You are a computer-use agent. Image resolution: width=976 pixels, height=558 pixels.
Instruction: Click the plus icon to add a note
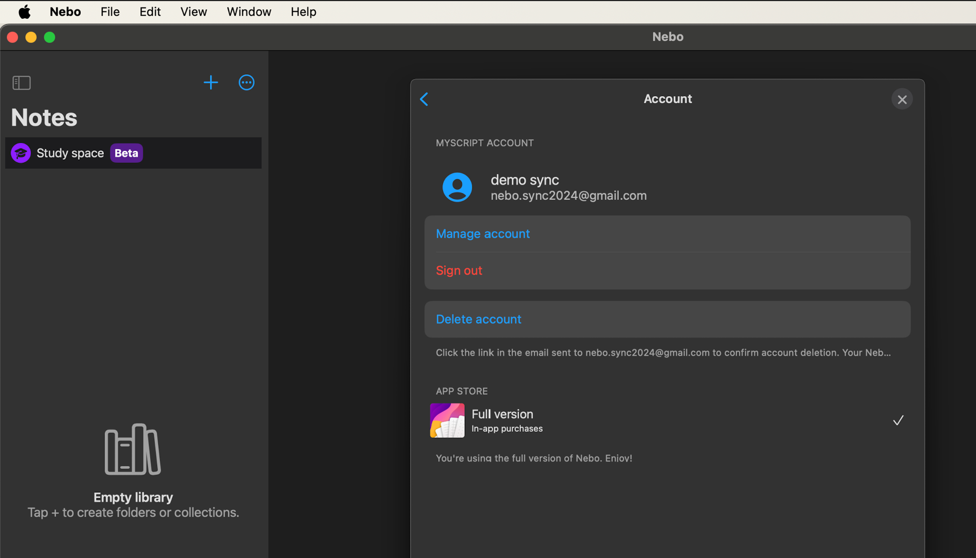point(211,82)
